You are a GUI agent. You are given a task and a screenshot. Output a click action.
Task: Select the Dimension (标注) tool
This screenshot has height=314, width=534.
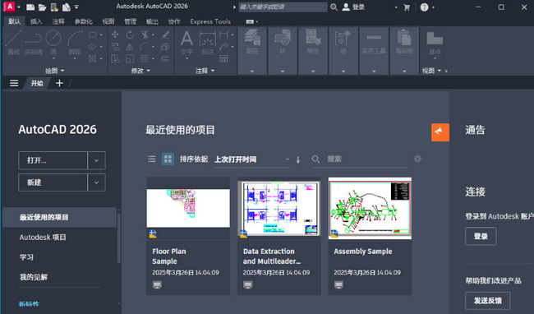pyautogui.click(x=207, y=44)
